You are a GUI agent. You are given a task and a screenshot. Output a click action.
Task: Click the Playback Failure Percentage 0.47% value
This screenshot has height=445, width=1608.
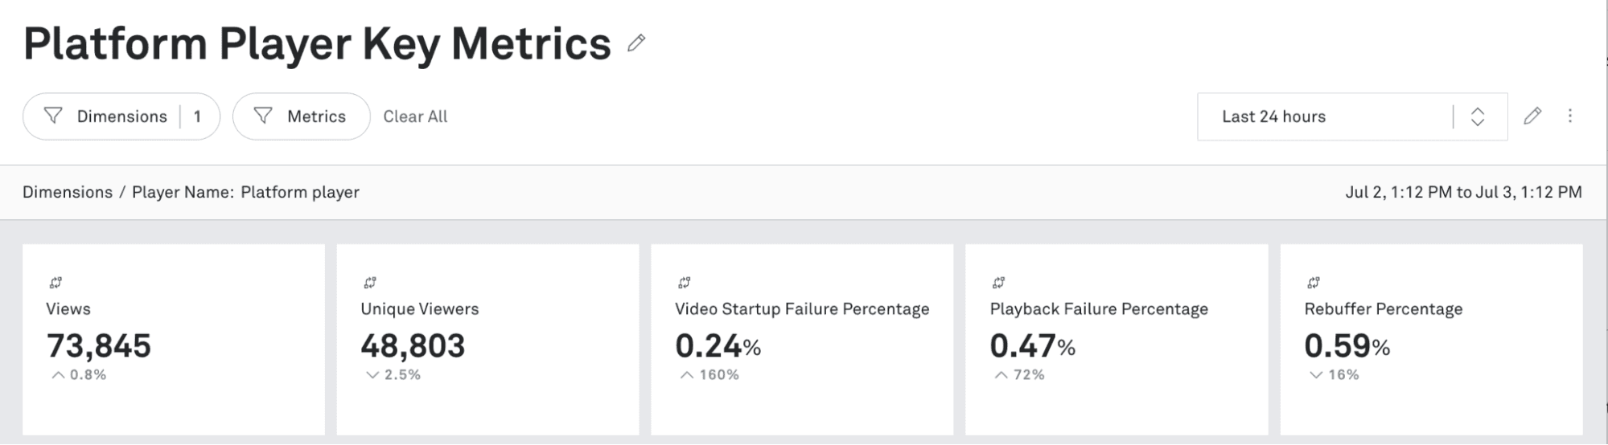(1032, 346)
